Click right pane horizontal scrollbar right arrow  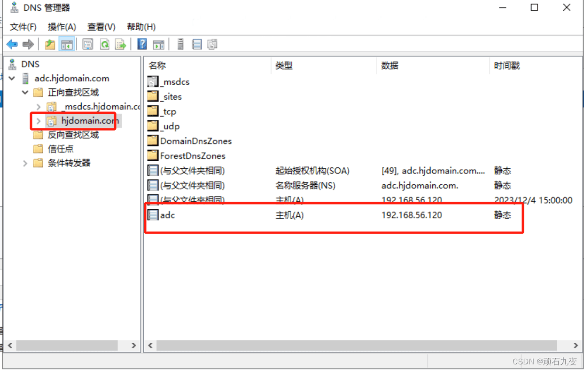coord(576,345)
